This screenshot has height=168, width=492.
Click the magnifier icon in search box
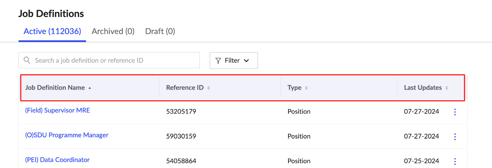(27, 60)
